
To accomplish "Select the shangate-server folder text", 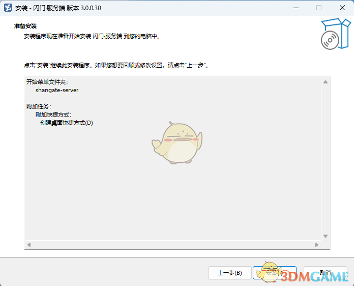I will [57, 90].
